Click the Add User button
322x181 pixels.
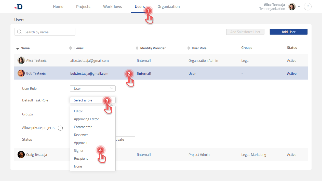pyautogui.click(x=288, y=32)
